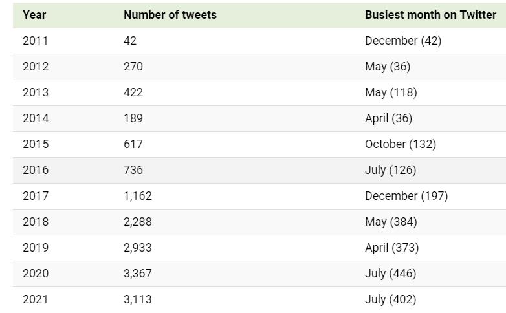The width and height of the screenshot is (506, 313).
Task: Click the 2,288 tweets cell
Action: pos(138,222)
